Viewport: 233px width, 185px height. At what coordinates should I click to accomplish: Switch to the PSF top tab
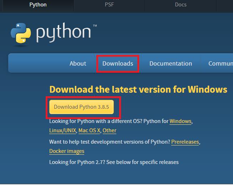tap(110, 5)
